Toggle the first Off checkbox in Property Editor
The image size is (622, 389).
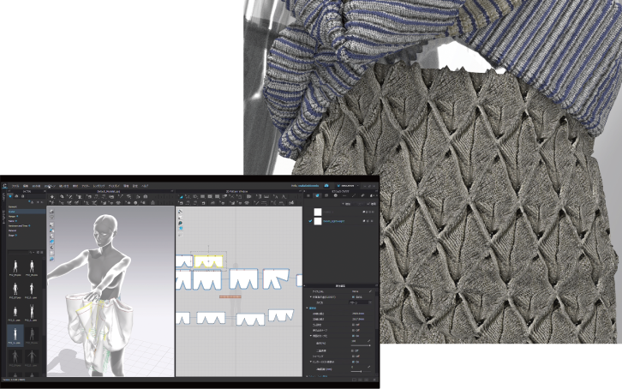(x=355, y=324)
